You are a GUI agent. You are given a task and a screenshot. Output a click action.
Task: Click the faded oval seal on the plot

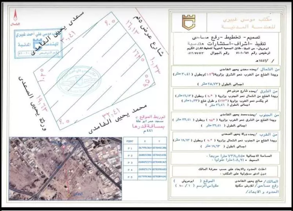coord(79,80)
